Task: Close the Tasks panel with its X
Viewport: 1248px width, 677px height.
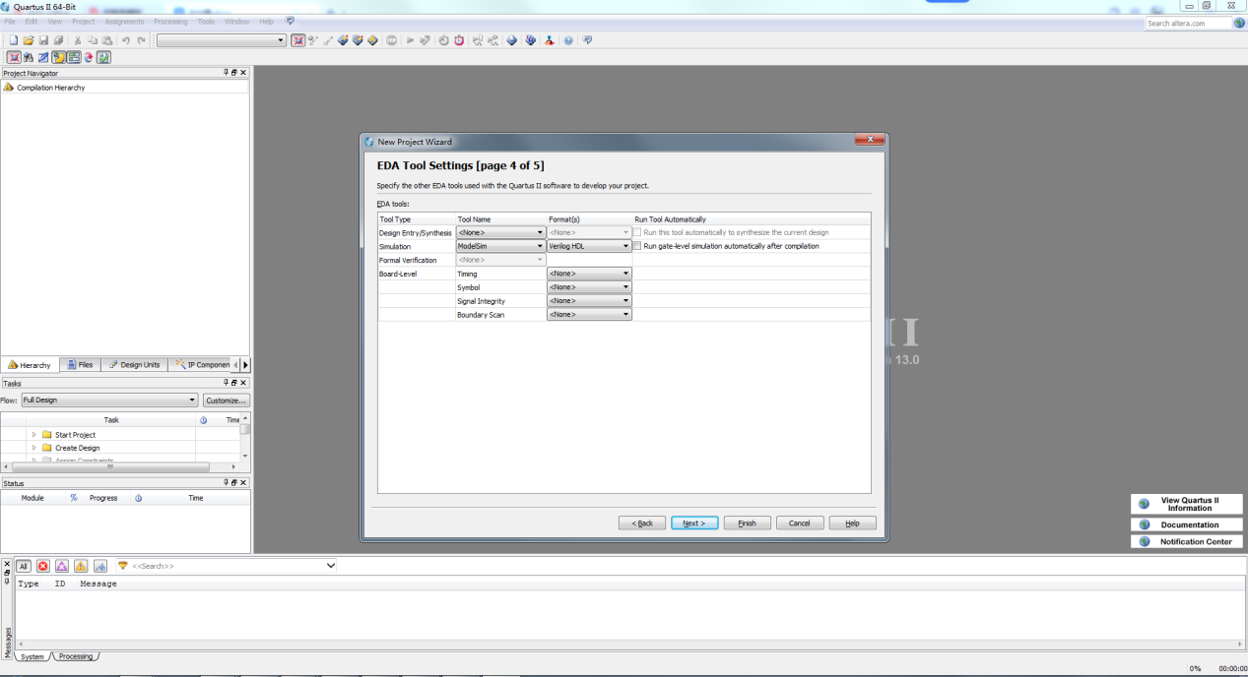Action: pos(243,383)
